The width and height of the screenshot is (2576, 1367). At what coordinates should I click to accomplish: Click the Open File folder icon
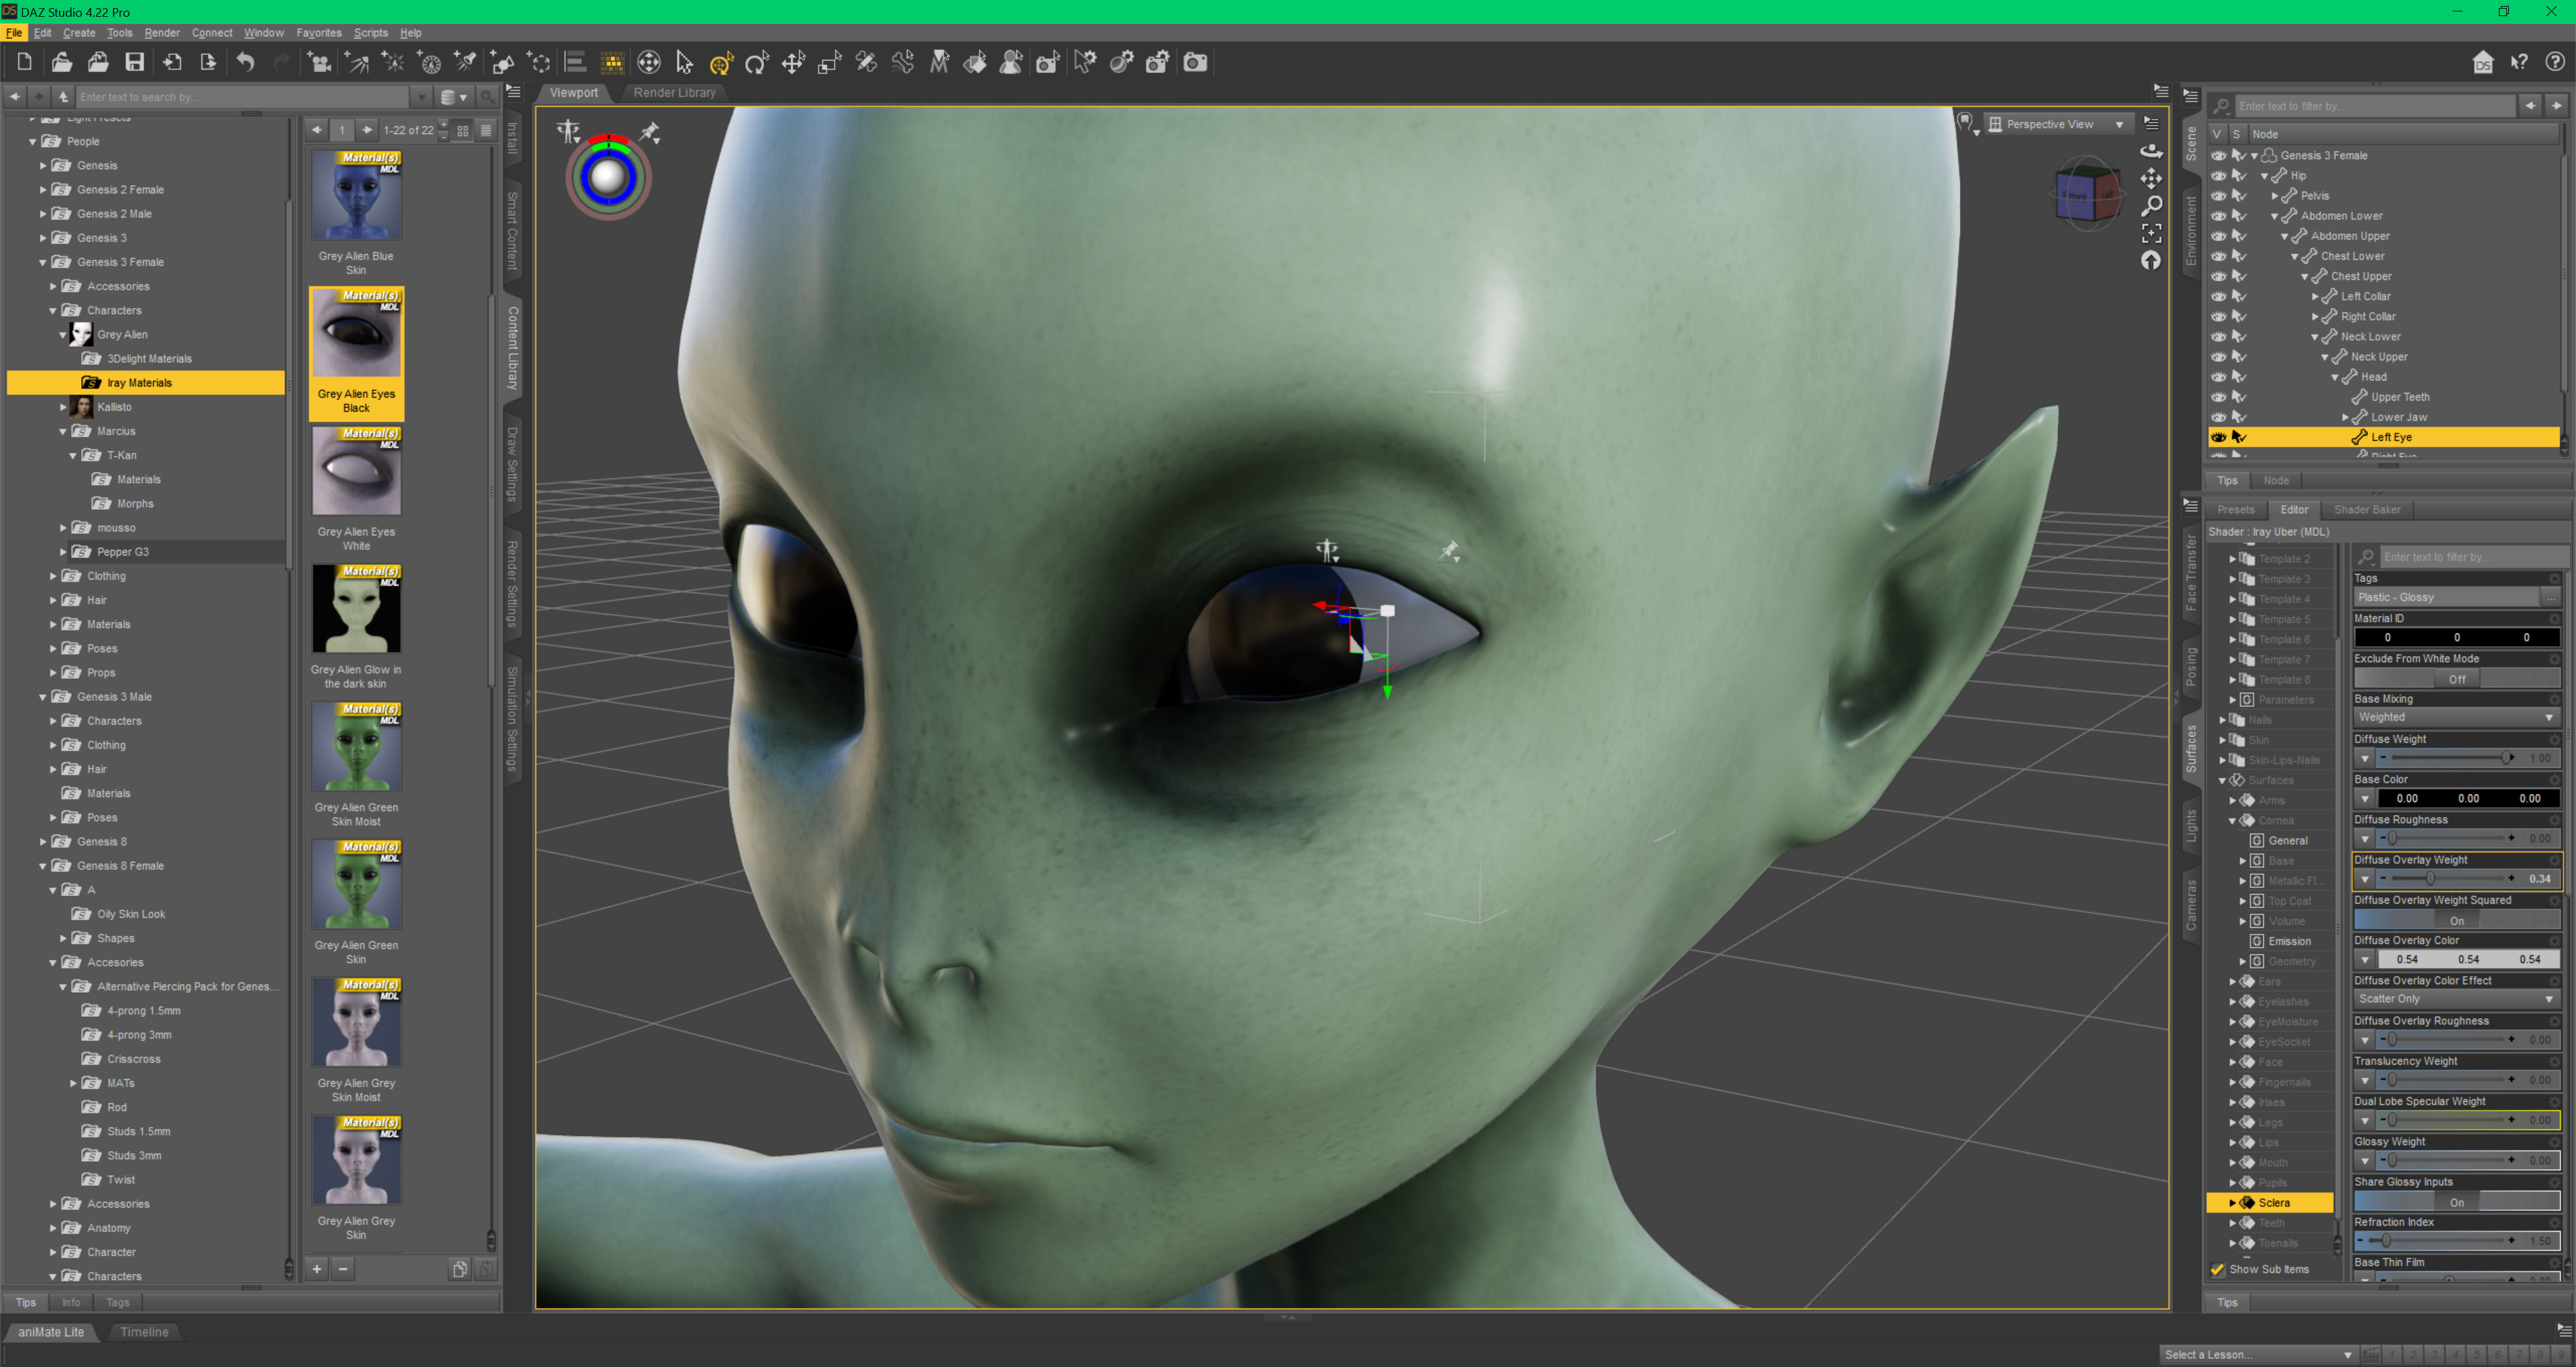[61, 62]
